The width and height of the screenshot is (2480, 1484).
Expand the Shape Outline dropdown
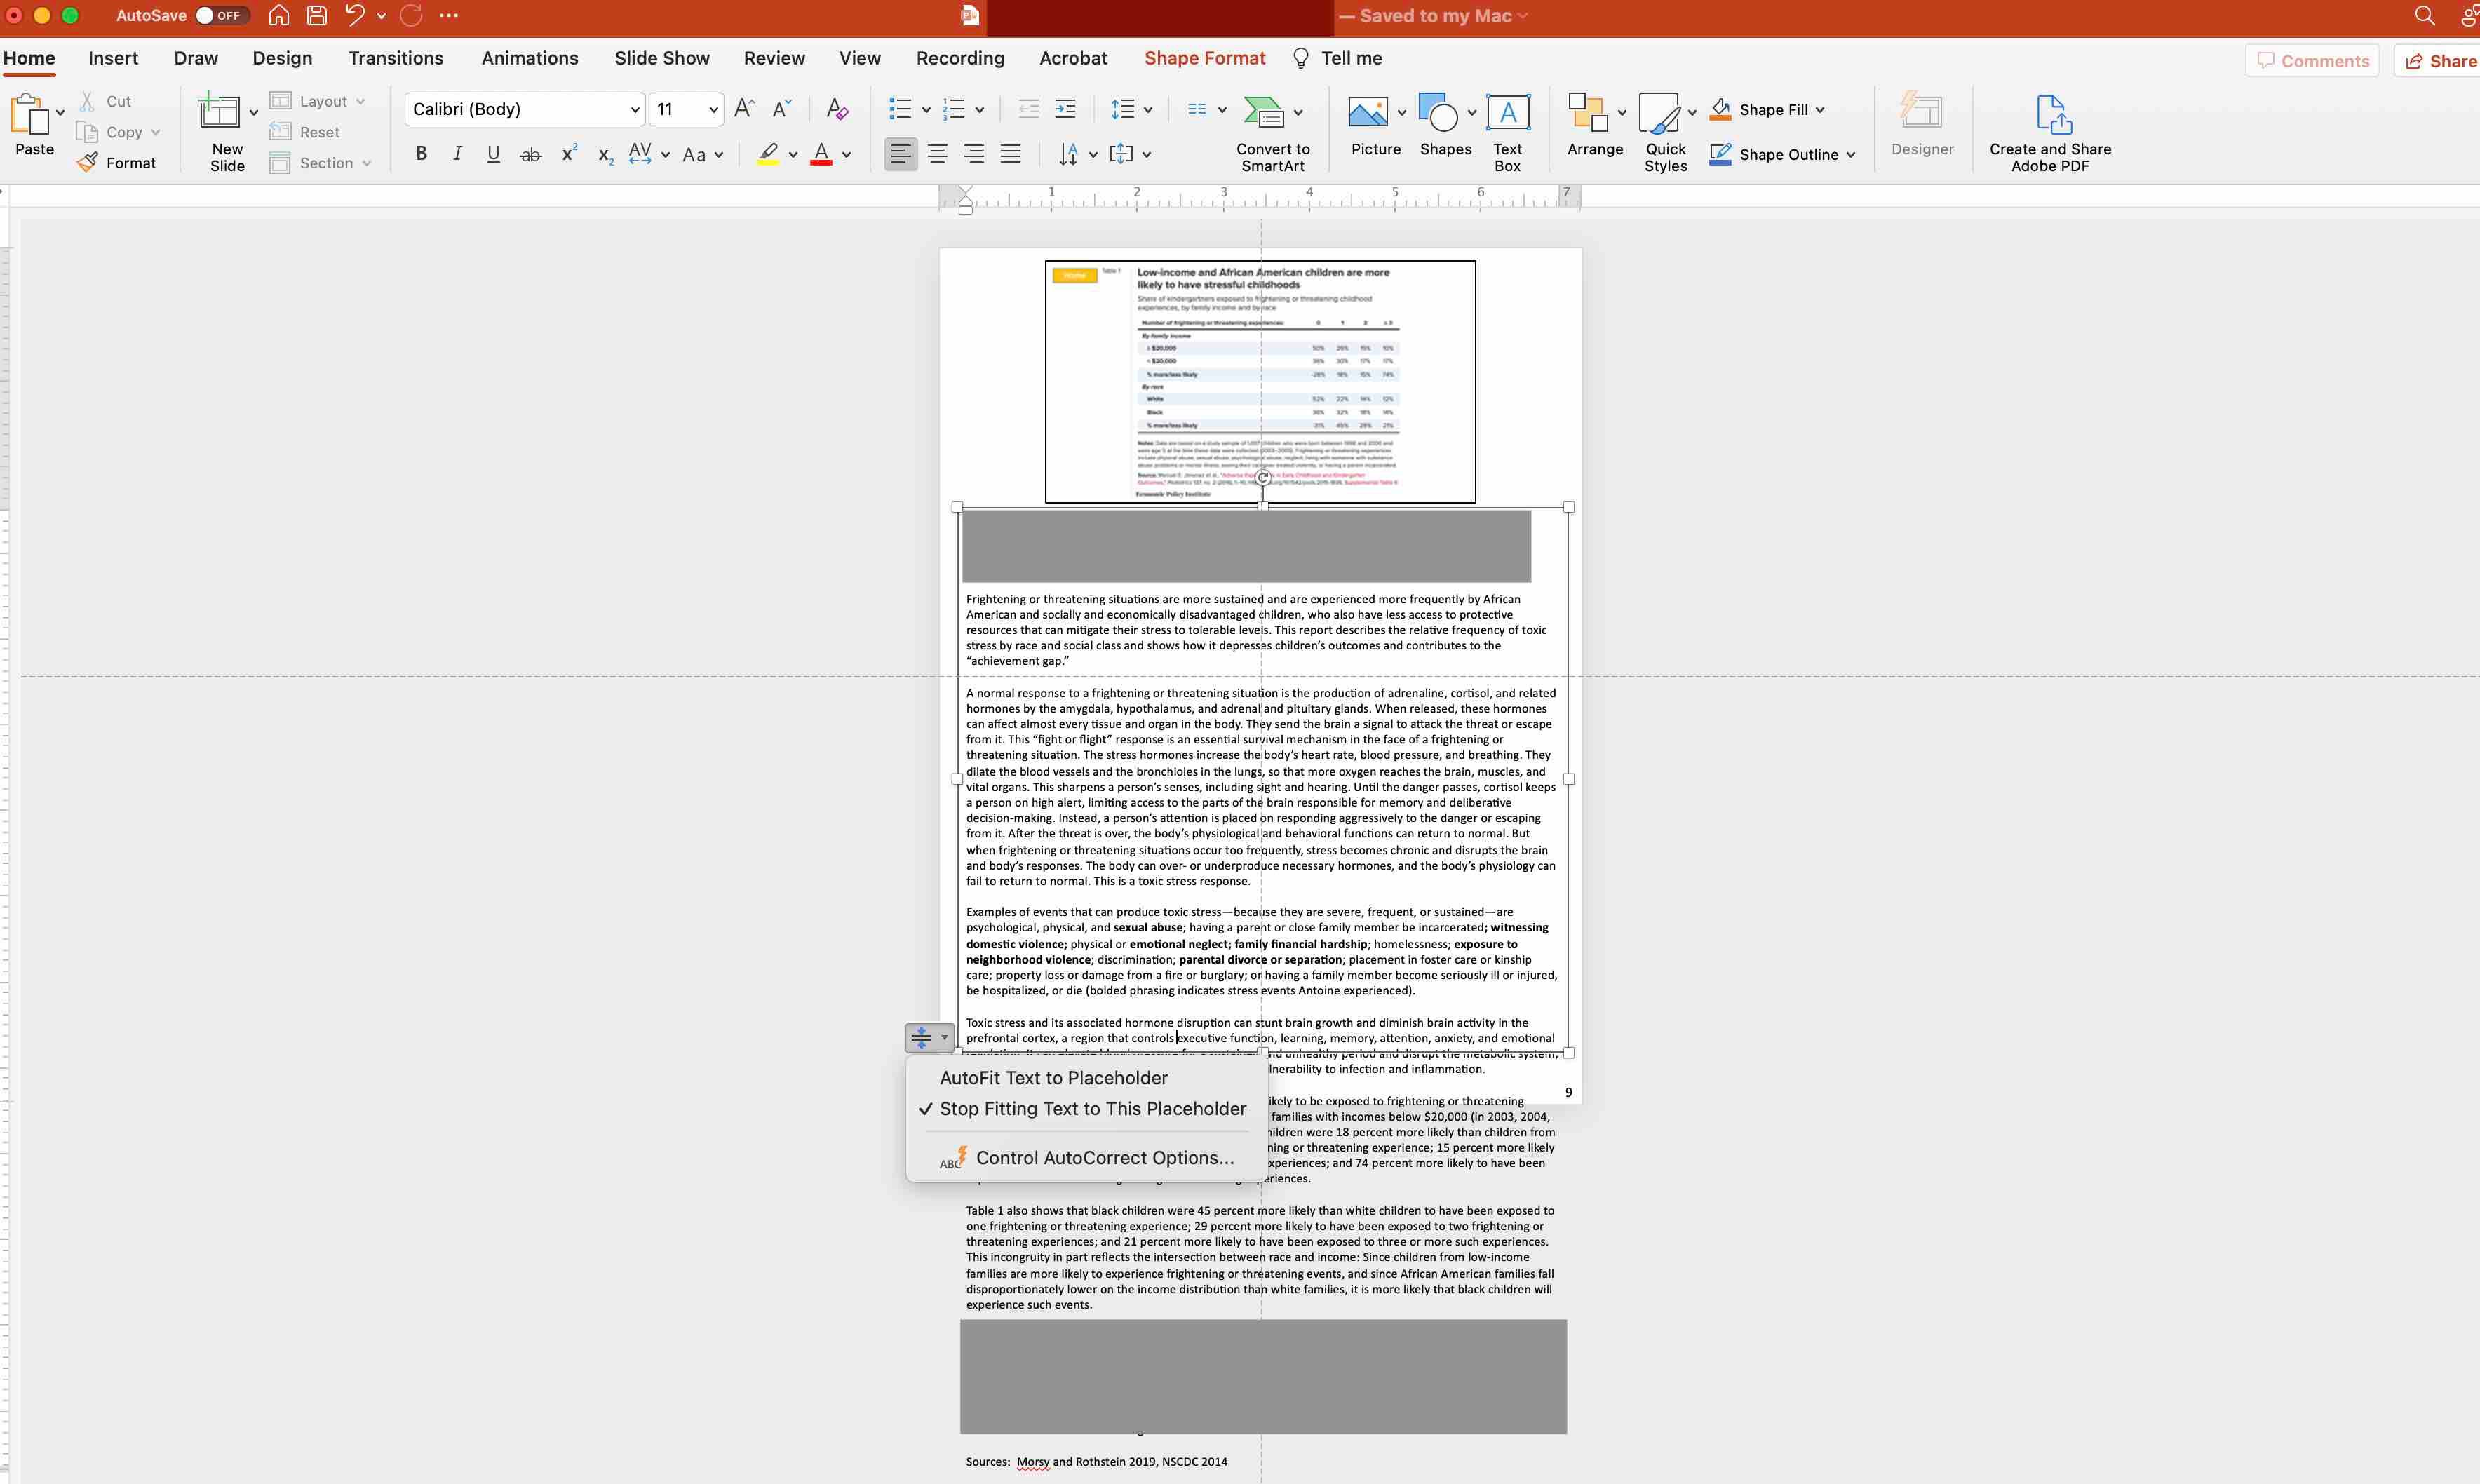point(1851,155)
